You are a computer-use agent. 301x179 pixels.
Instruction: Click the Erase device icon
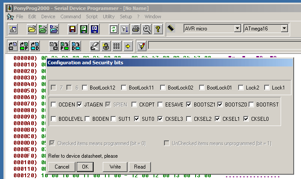coord(95,46)
